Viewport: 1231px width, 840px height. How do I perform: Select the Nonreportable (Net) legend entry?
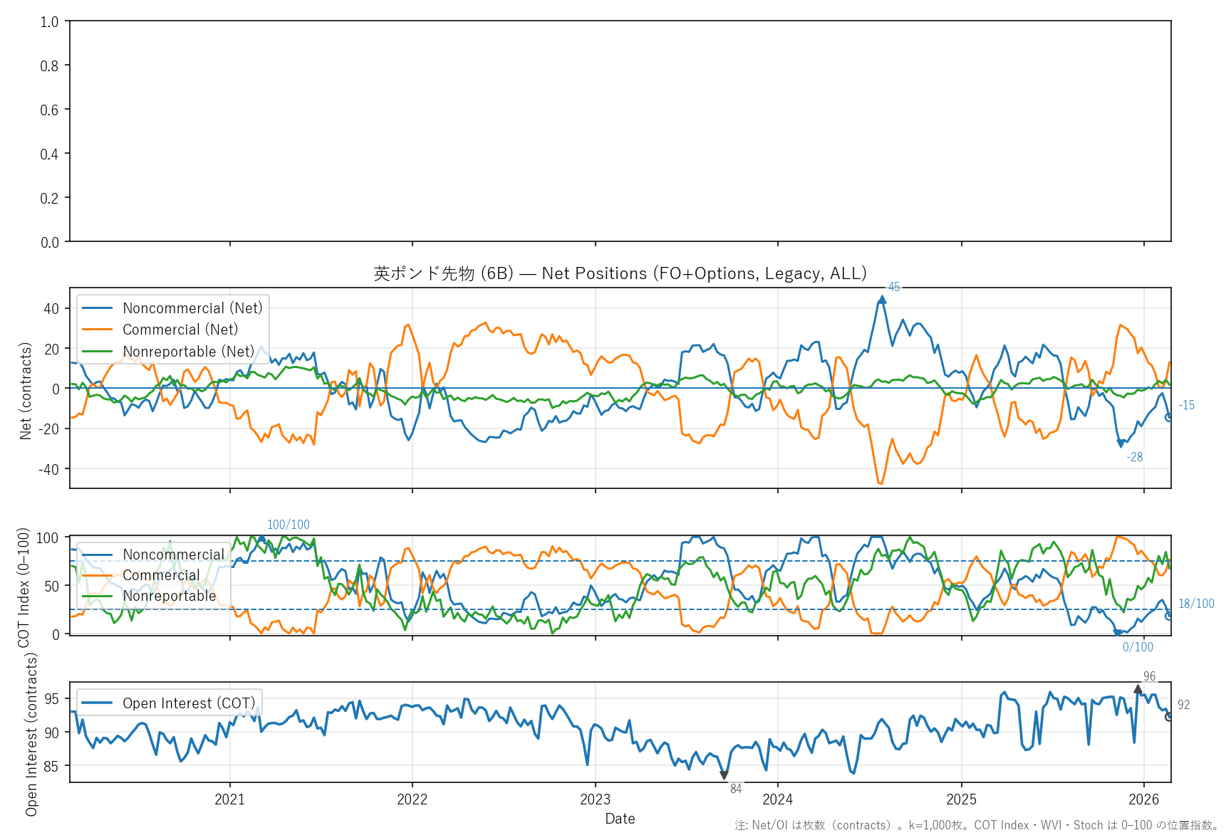point(188,352)
